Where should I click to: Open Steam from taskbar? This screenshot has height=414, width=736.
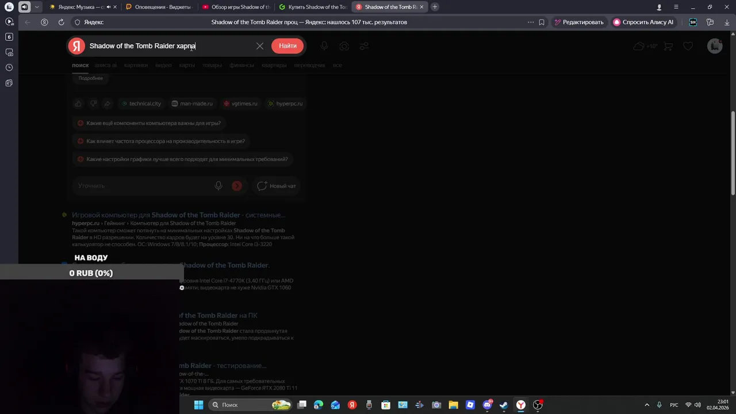[504, 405]
